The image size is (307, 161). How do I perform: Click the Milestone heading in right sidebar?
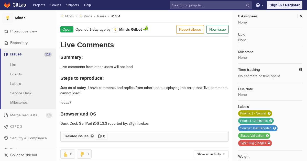tap(246, 52)
